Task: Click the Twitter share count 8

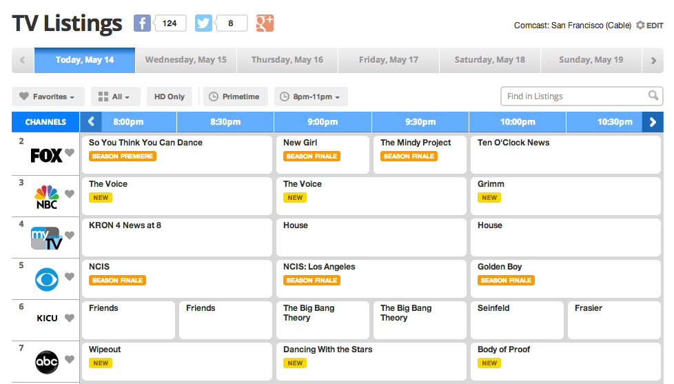Action: 232,23
